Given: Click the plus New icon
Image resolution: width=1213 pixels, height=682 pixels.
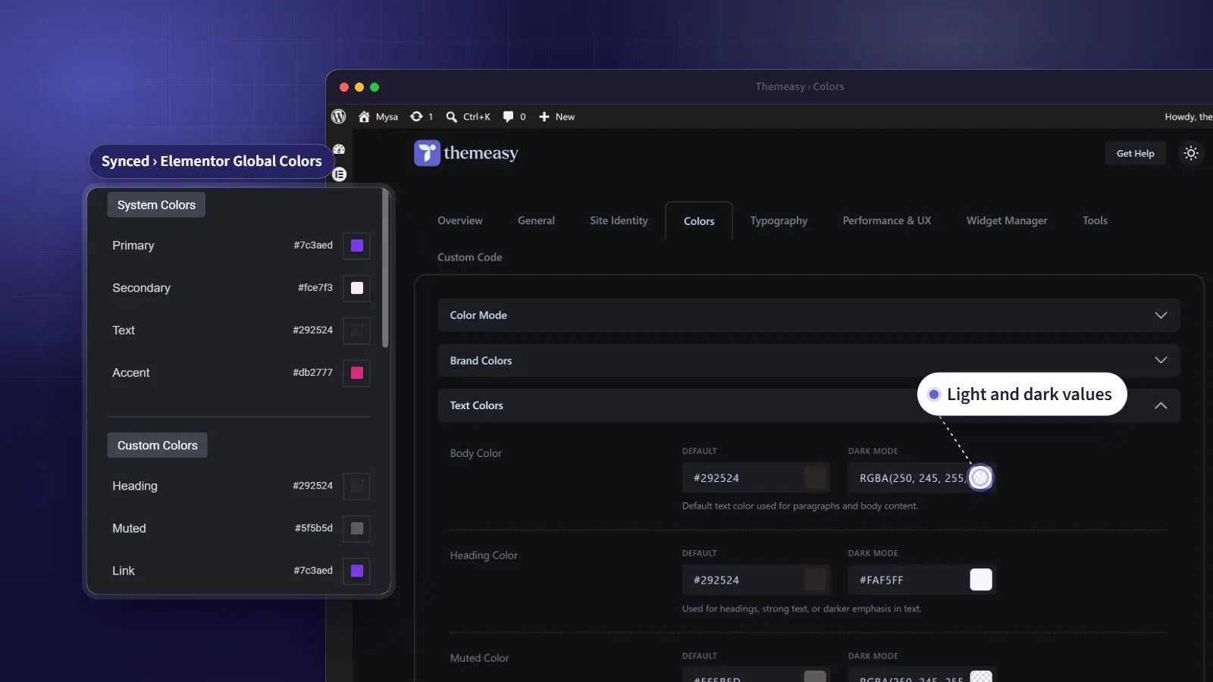Looking at the screenshot, I should coord(544,117).
